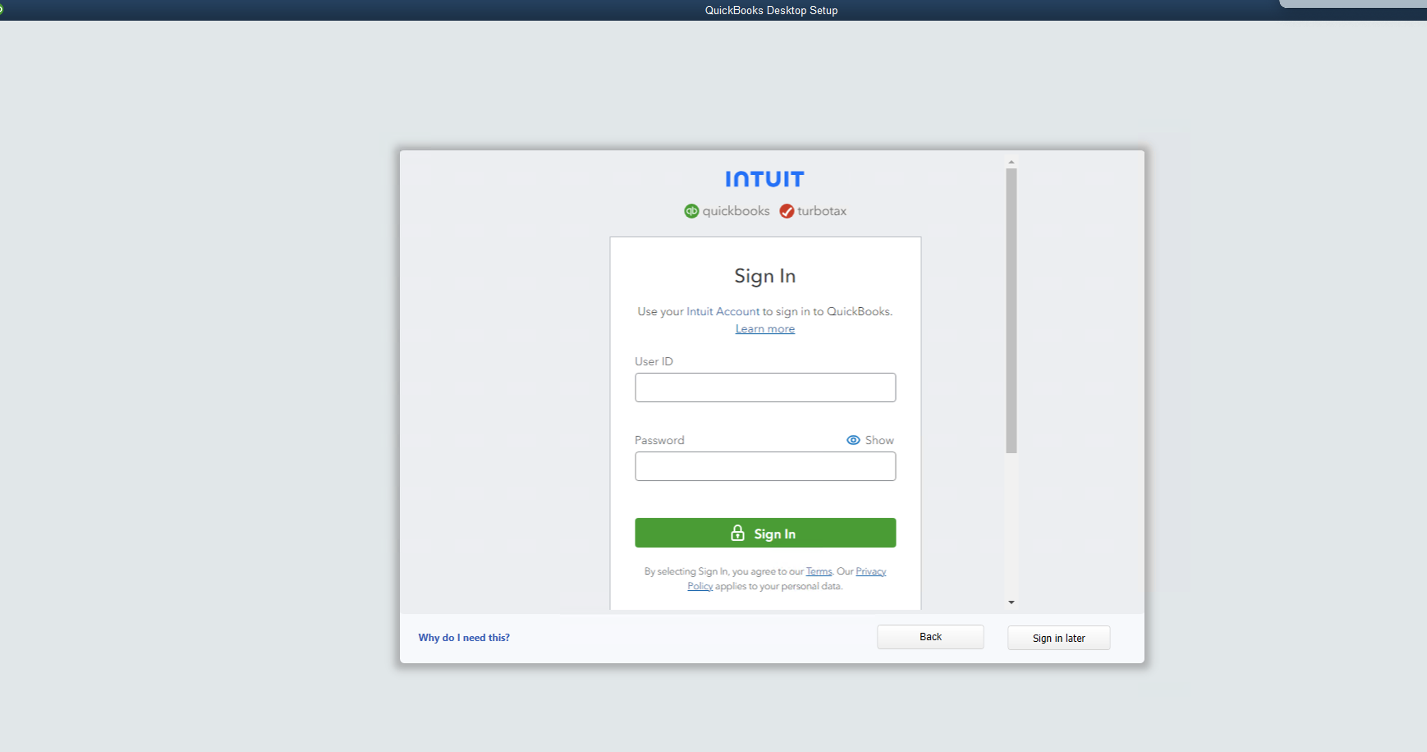Click the Sign In heading text
The height and width of the screenshot is (752, 1427).
(765, 276)
